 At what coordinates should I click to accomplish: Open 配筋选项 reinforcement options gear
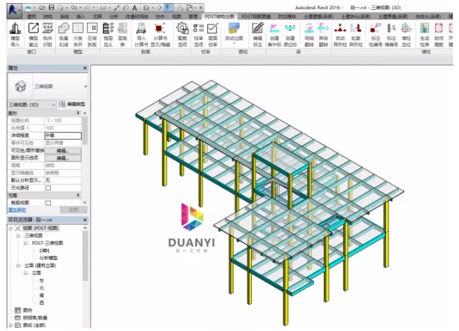click(183, 29)
